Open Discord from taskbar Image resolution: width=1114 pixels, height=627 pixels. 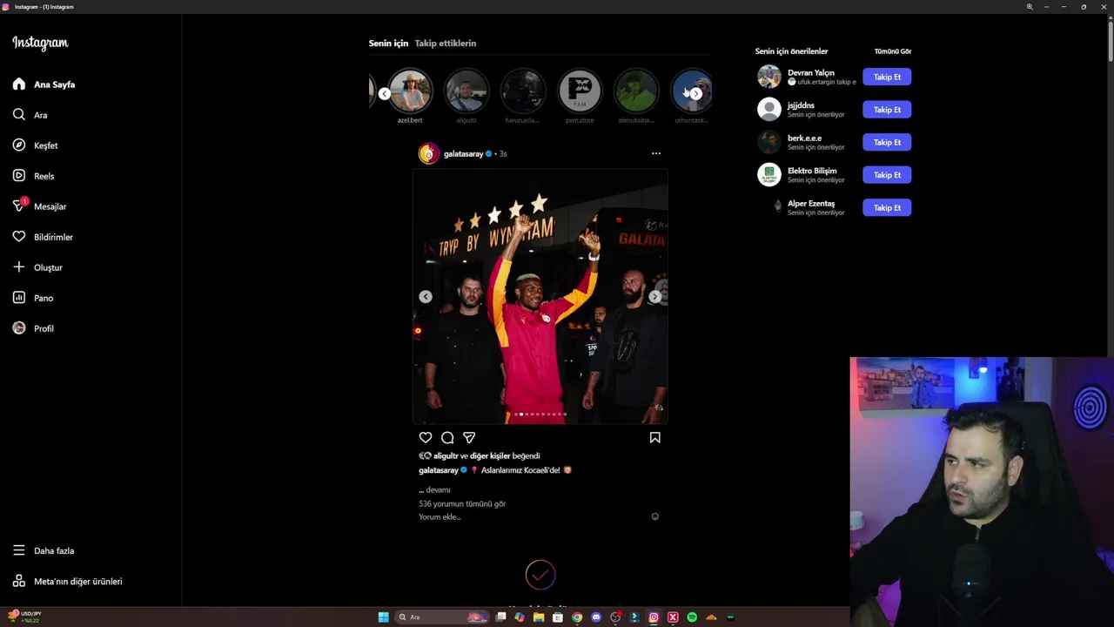[596, 617]
